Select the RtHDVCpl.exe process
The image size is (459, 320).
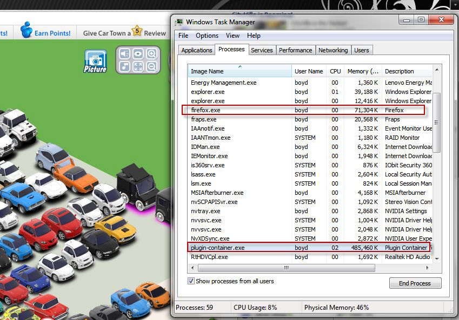310,257
